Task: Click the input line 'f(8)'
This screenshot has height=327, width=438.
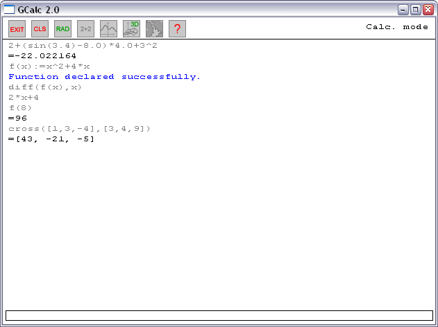Action: pyautogui.click(x=20, y=108)
